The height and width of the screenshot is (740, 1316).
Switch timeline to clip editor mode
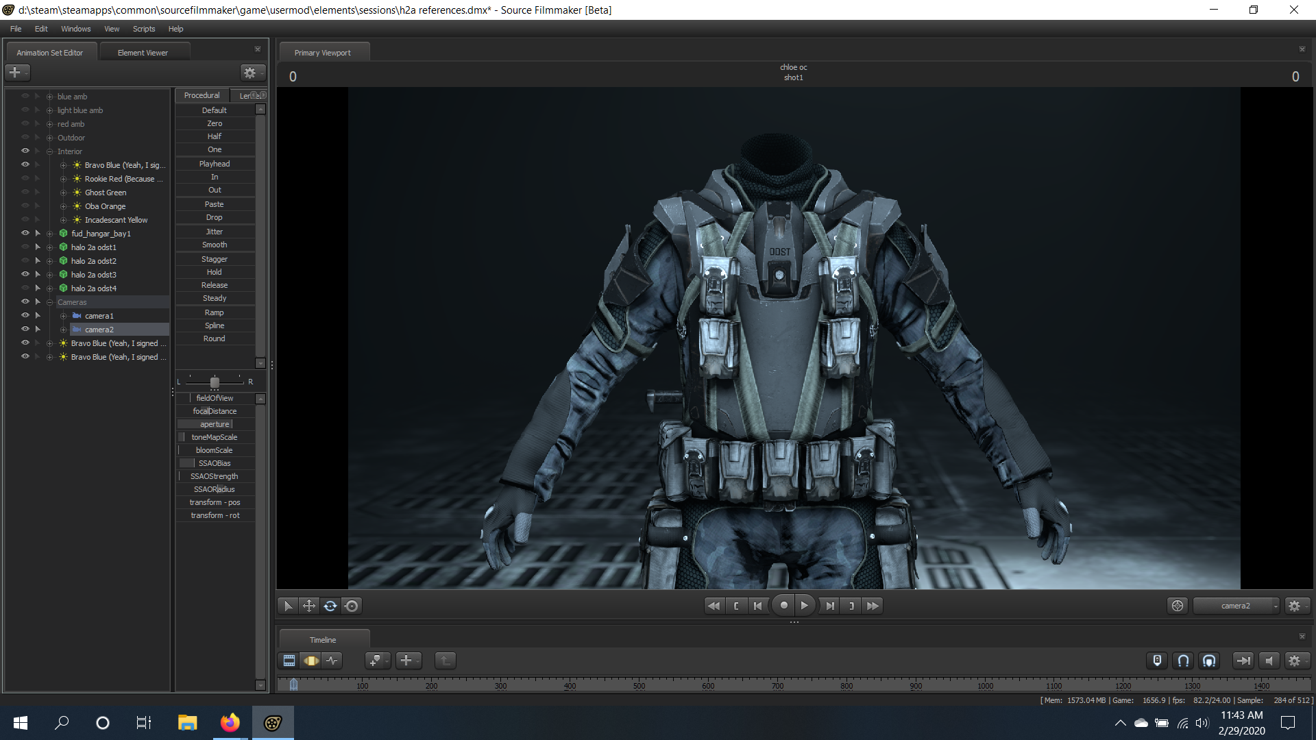pos(289,661)
